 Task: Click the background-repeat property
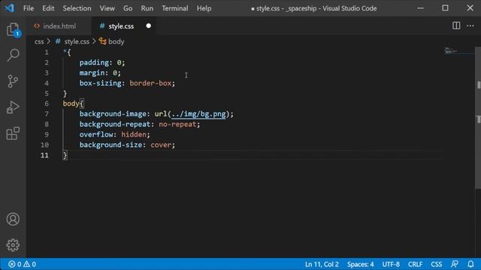[x=115, y=124]
